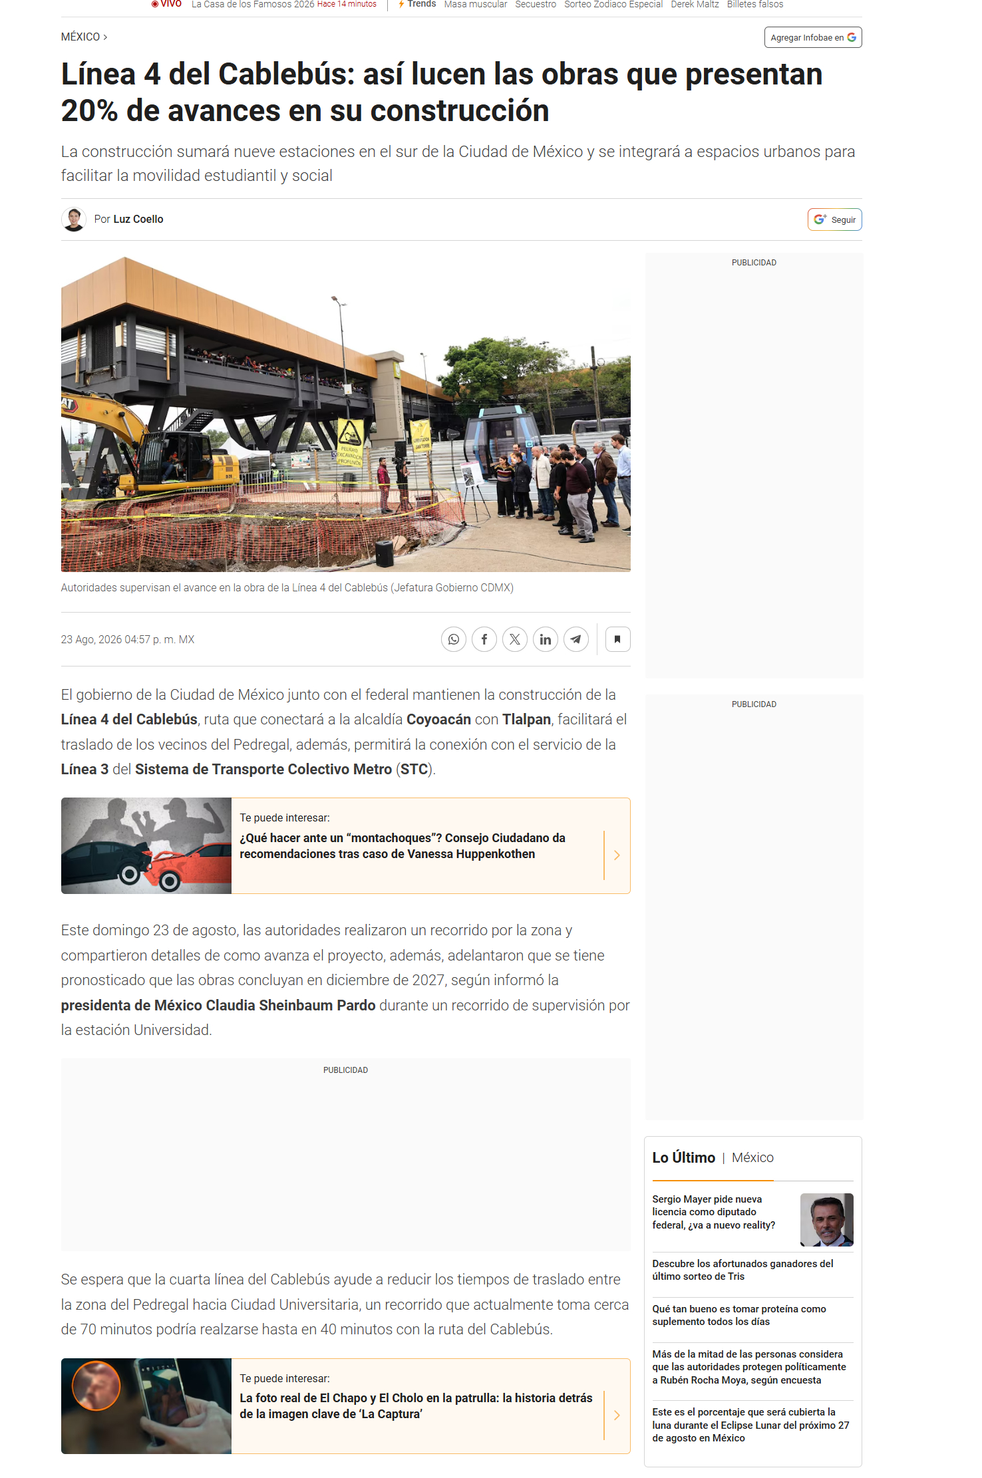This screenshot has height=1478, width=982.
Task: Select the Lo Último heading
Action: point(683,1157)
